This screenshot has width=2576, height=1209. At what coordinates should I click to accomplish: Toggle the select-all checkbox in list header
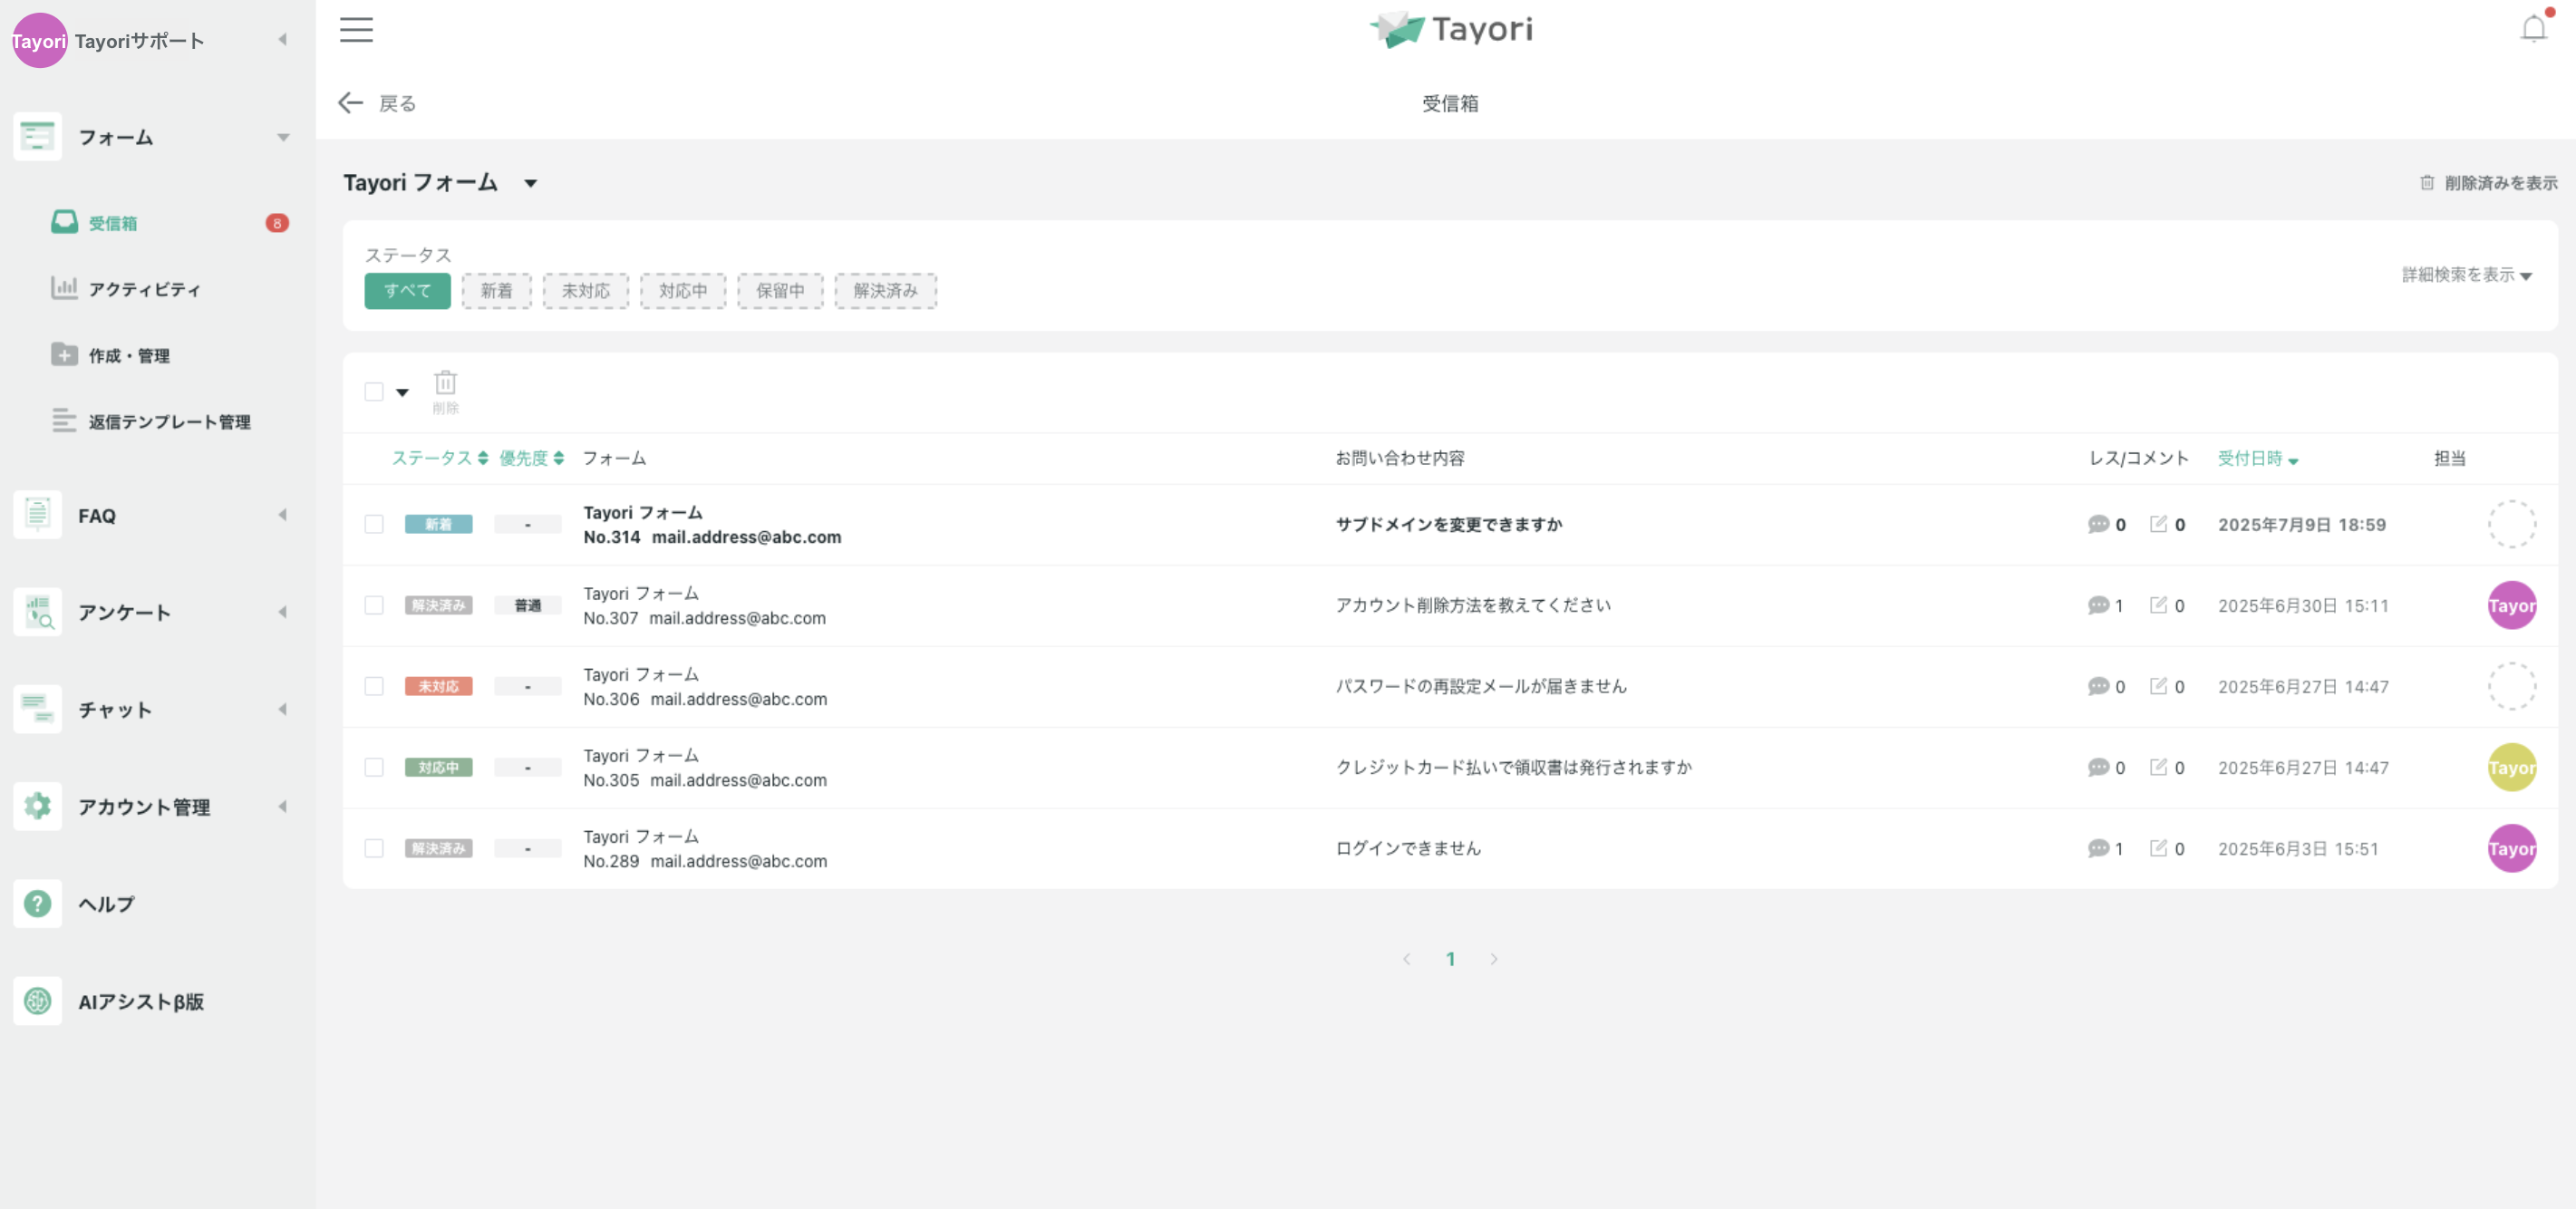(x=374, y=392)
